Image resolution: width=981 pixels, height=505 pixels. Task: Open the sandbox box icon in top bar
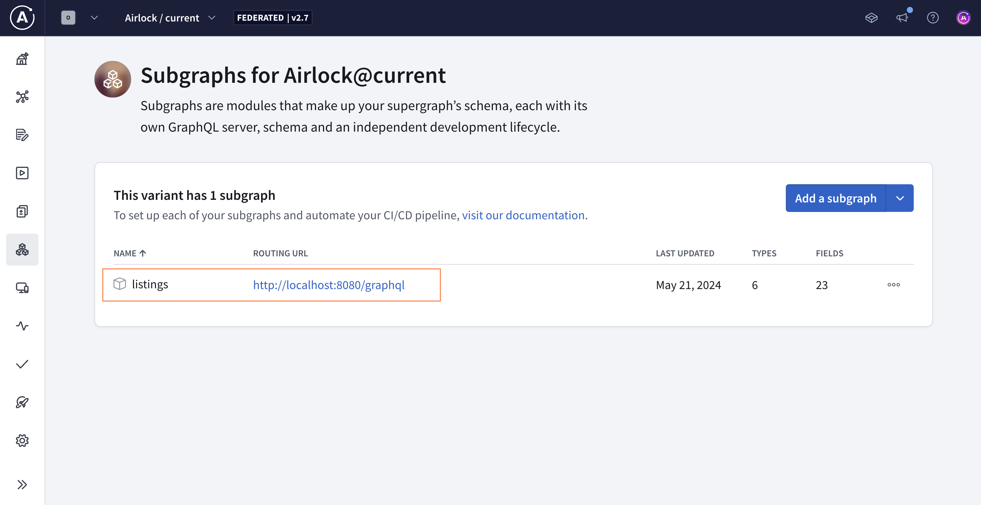(872, 18)
